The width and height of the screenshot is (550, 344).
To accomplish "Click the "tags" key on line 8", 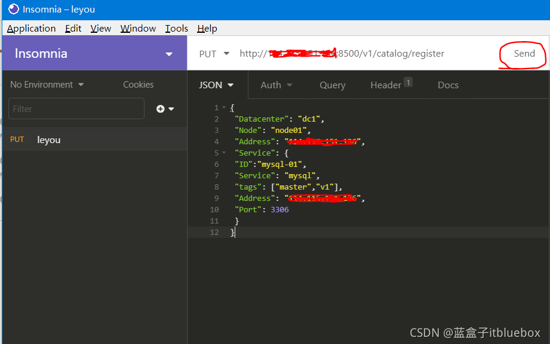I will coord(248,187).
